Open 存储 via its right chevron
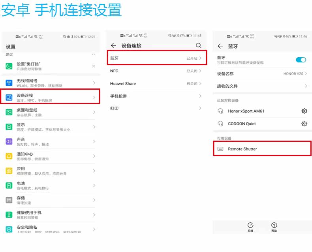Viewport: 312px width, 252px height. (94, 200)
